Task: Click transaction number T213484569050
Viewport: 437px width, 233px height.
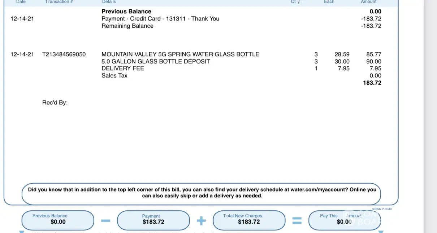Action: 64,54
